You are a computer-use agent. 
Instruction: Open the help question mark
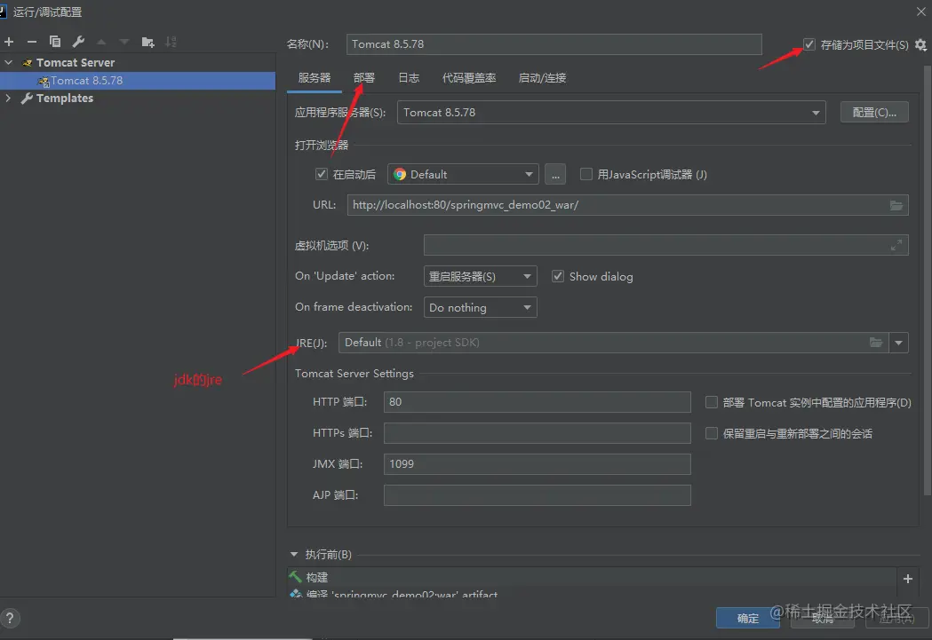pos(10,618)
